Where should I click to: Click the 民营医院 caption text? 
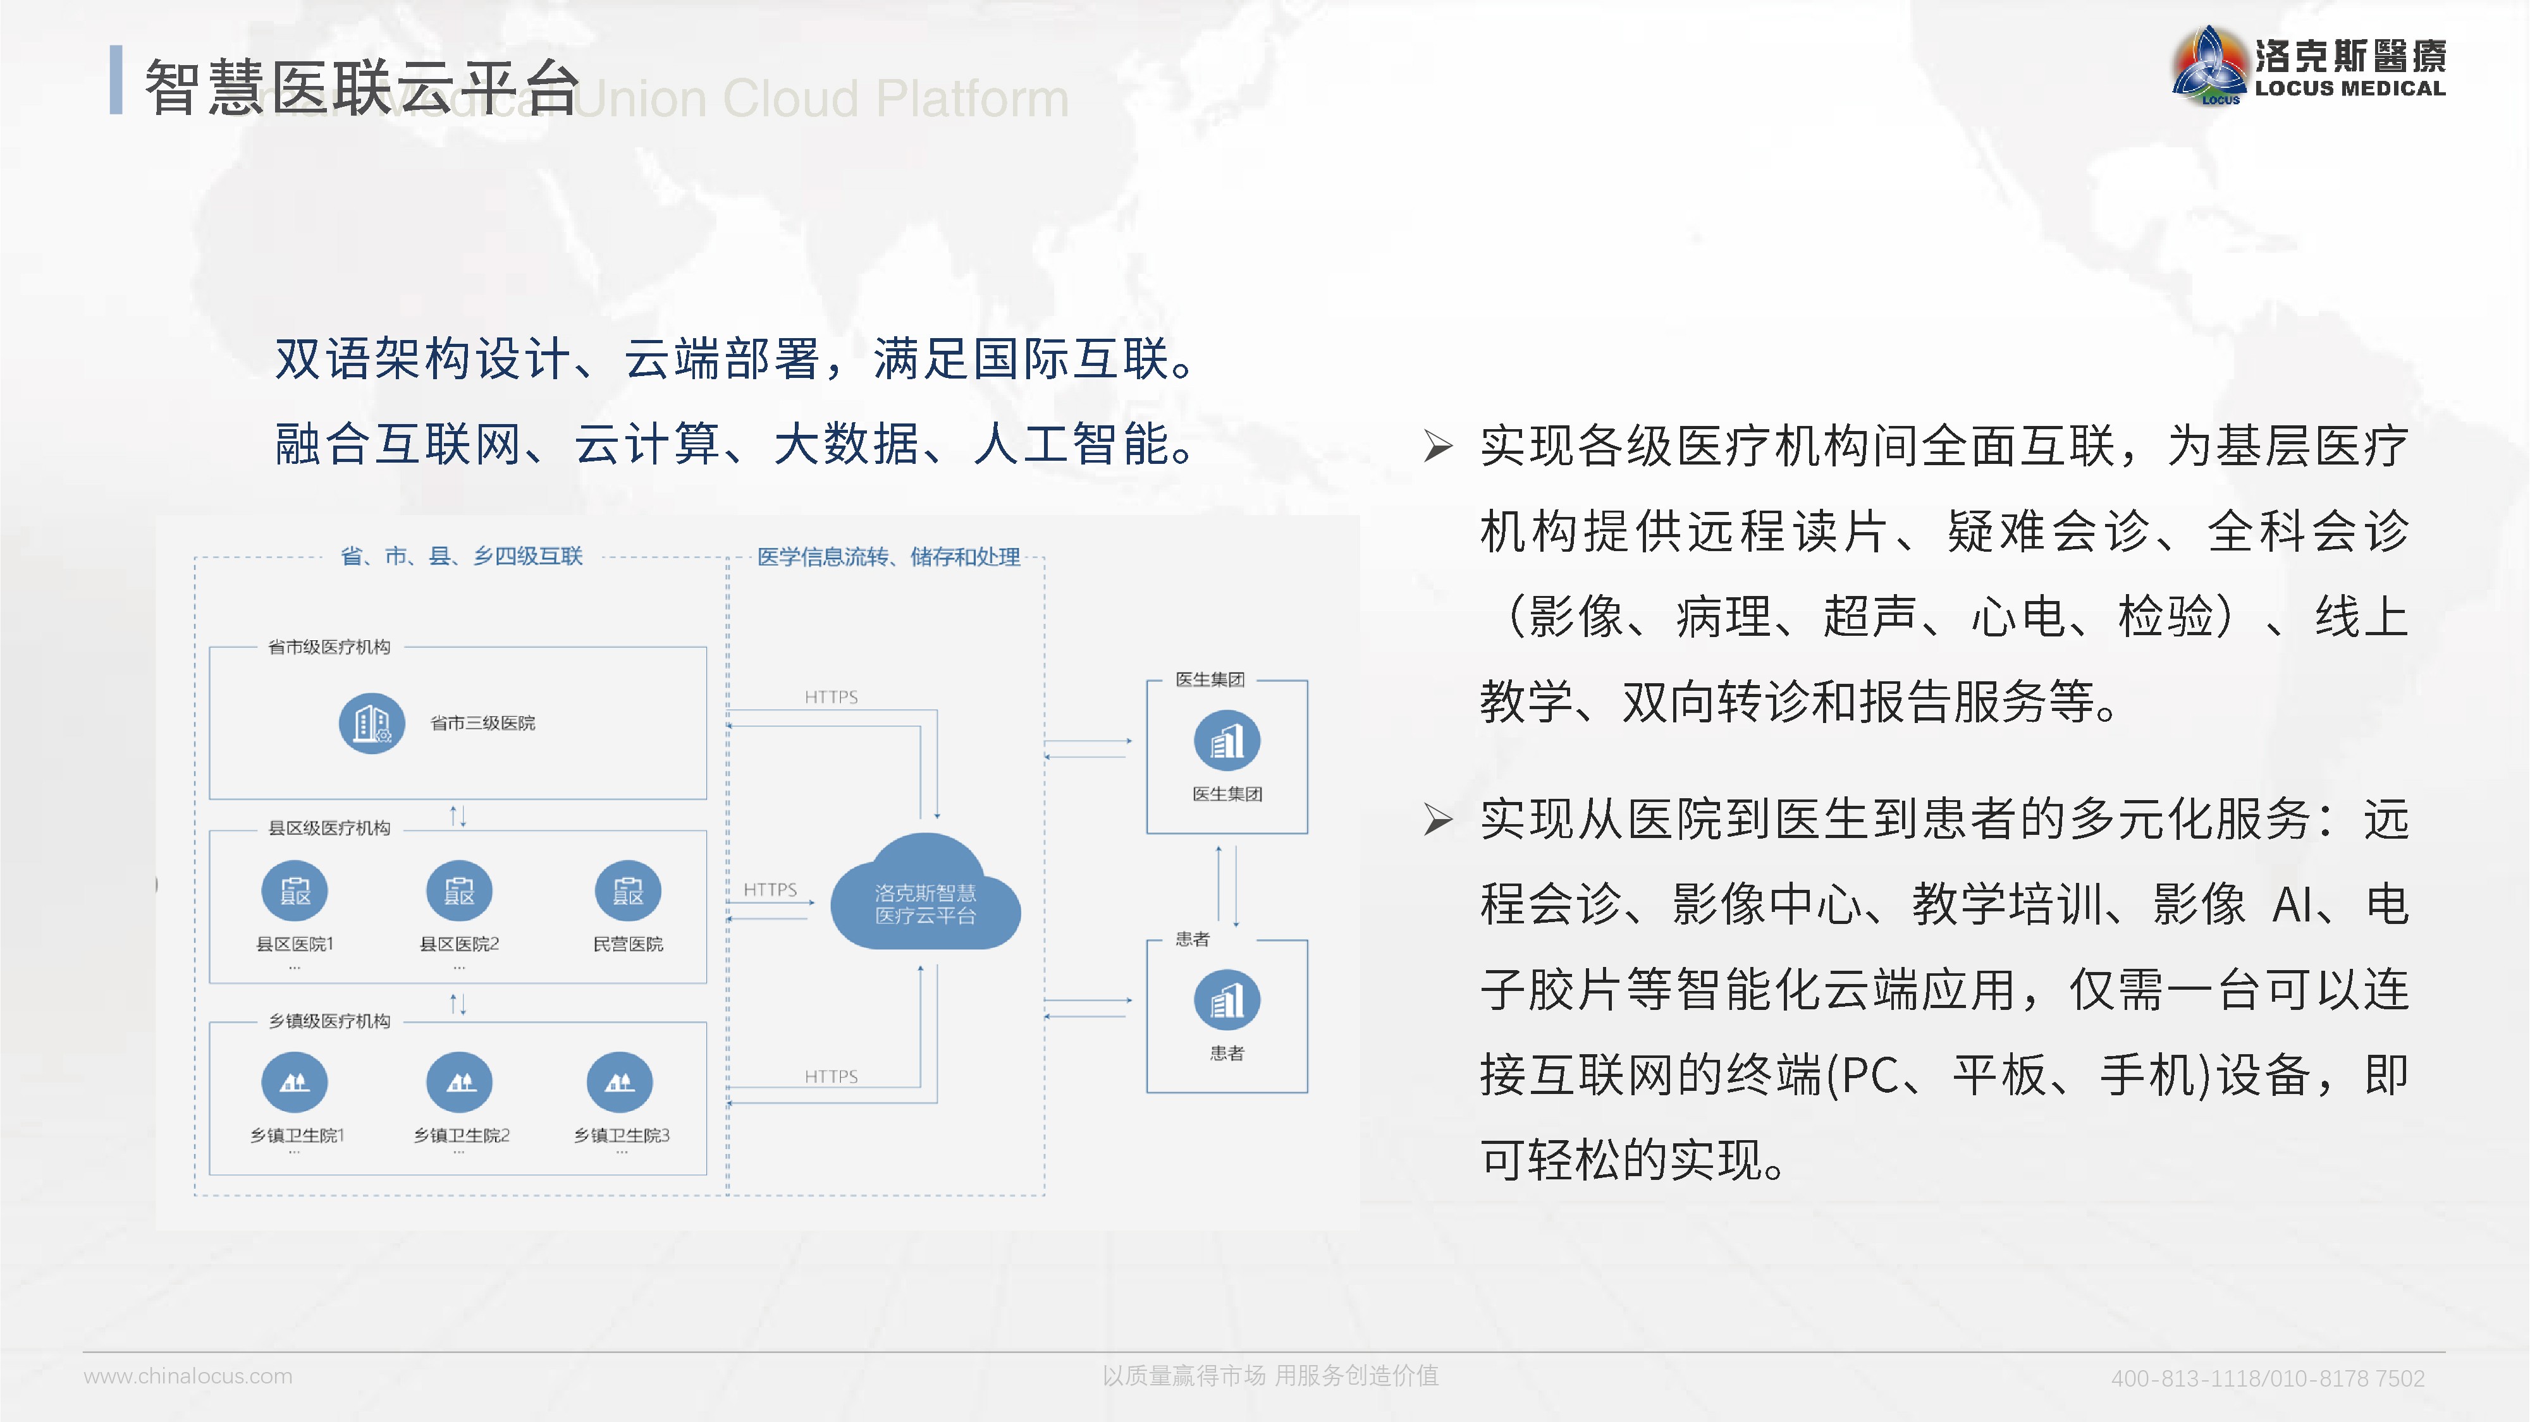pyautogui.click(x=627, y=944)
